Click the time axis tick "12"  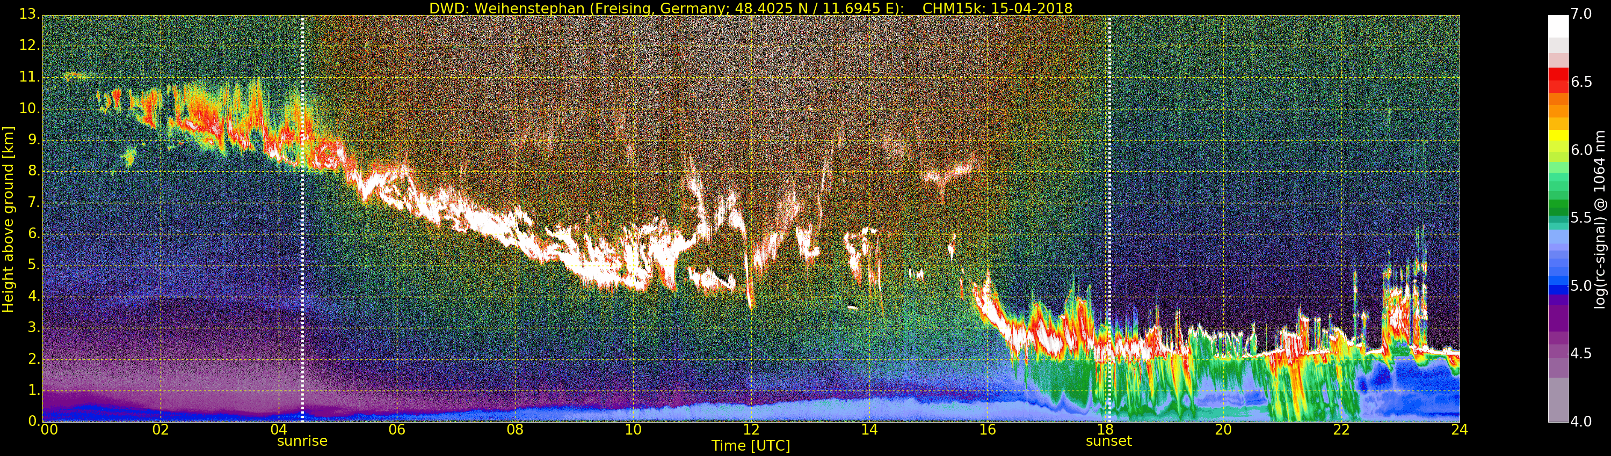click(751, 430)
